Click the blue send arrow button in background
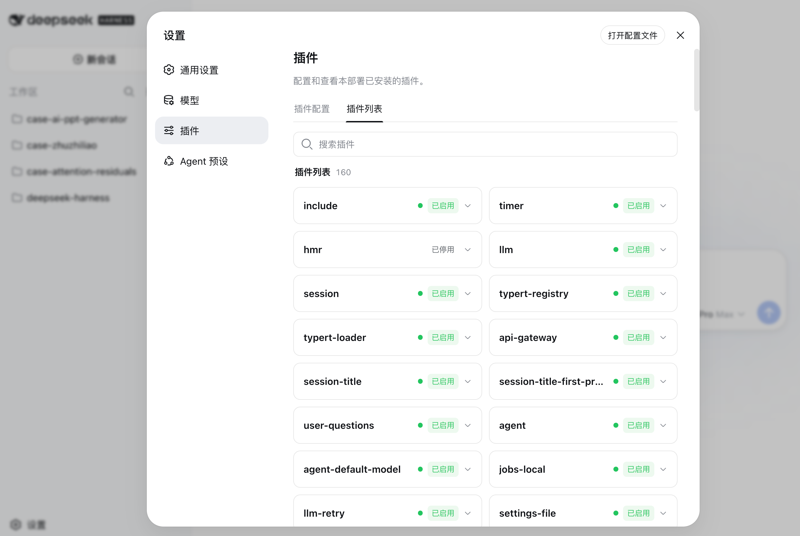This screenshot has height=536, width=800. click(x=768, y=312)
